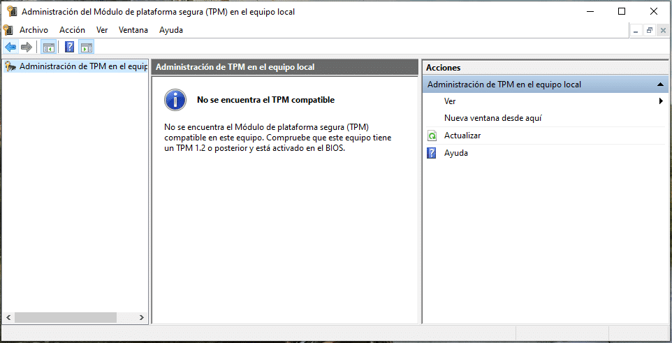Minimize the inner MDI child window
672x343 pixels.
coord(636,31)
